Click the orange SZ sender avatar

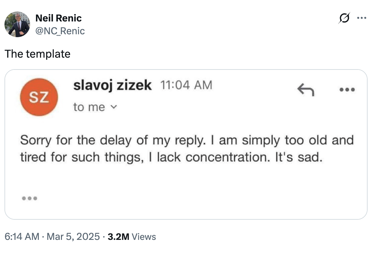[39, 97]
